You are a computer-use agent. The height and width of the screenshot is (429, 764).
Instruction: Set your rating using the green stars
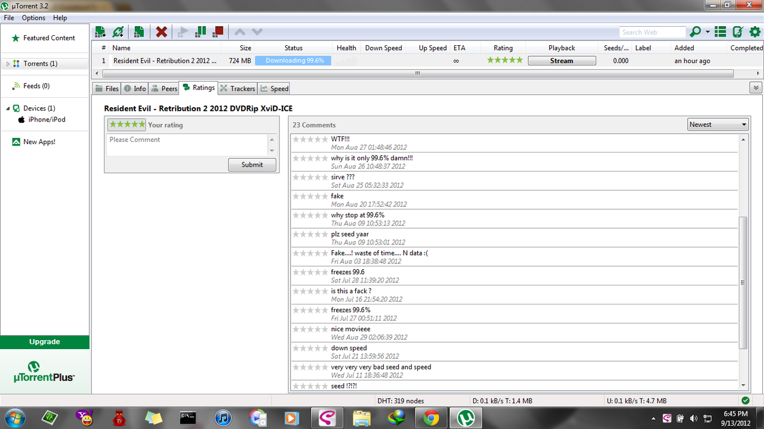pos(127,125)
